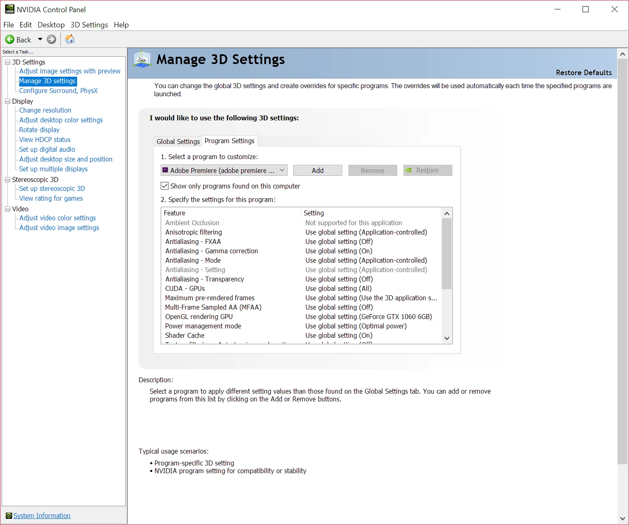The height and width of the screenshot is (525, 629).
Task: Select the Antialiasing - Mode row
Action: pyautogui.click(x=301, y=260)
